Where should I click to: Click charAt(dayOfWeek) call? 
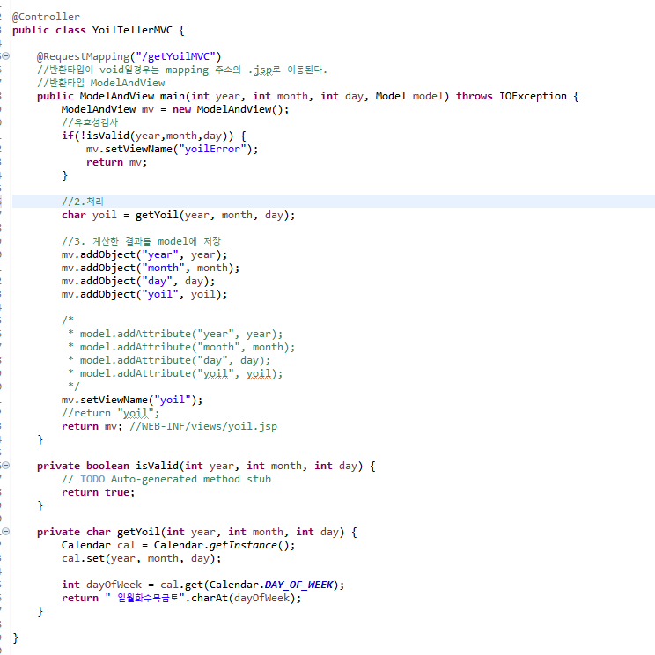tap(243, 598)
